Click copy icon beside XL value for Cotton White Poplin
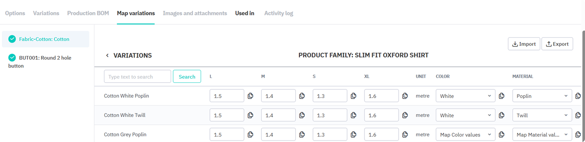This screenshot has width=585, height=142. pos(405,96)
